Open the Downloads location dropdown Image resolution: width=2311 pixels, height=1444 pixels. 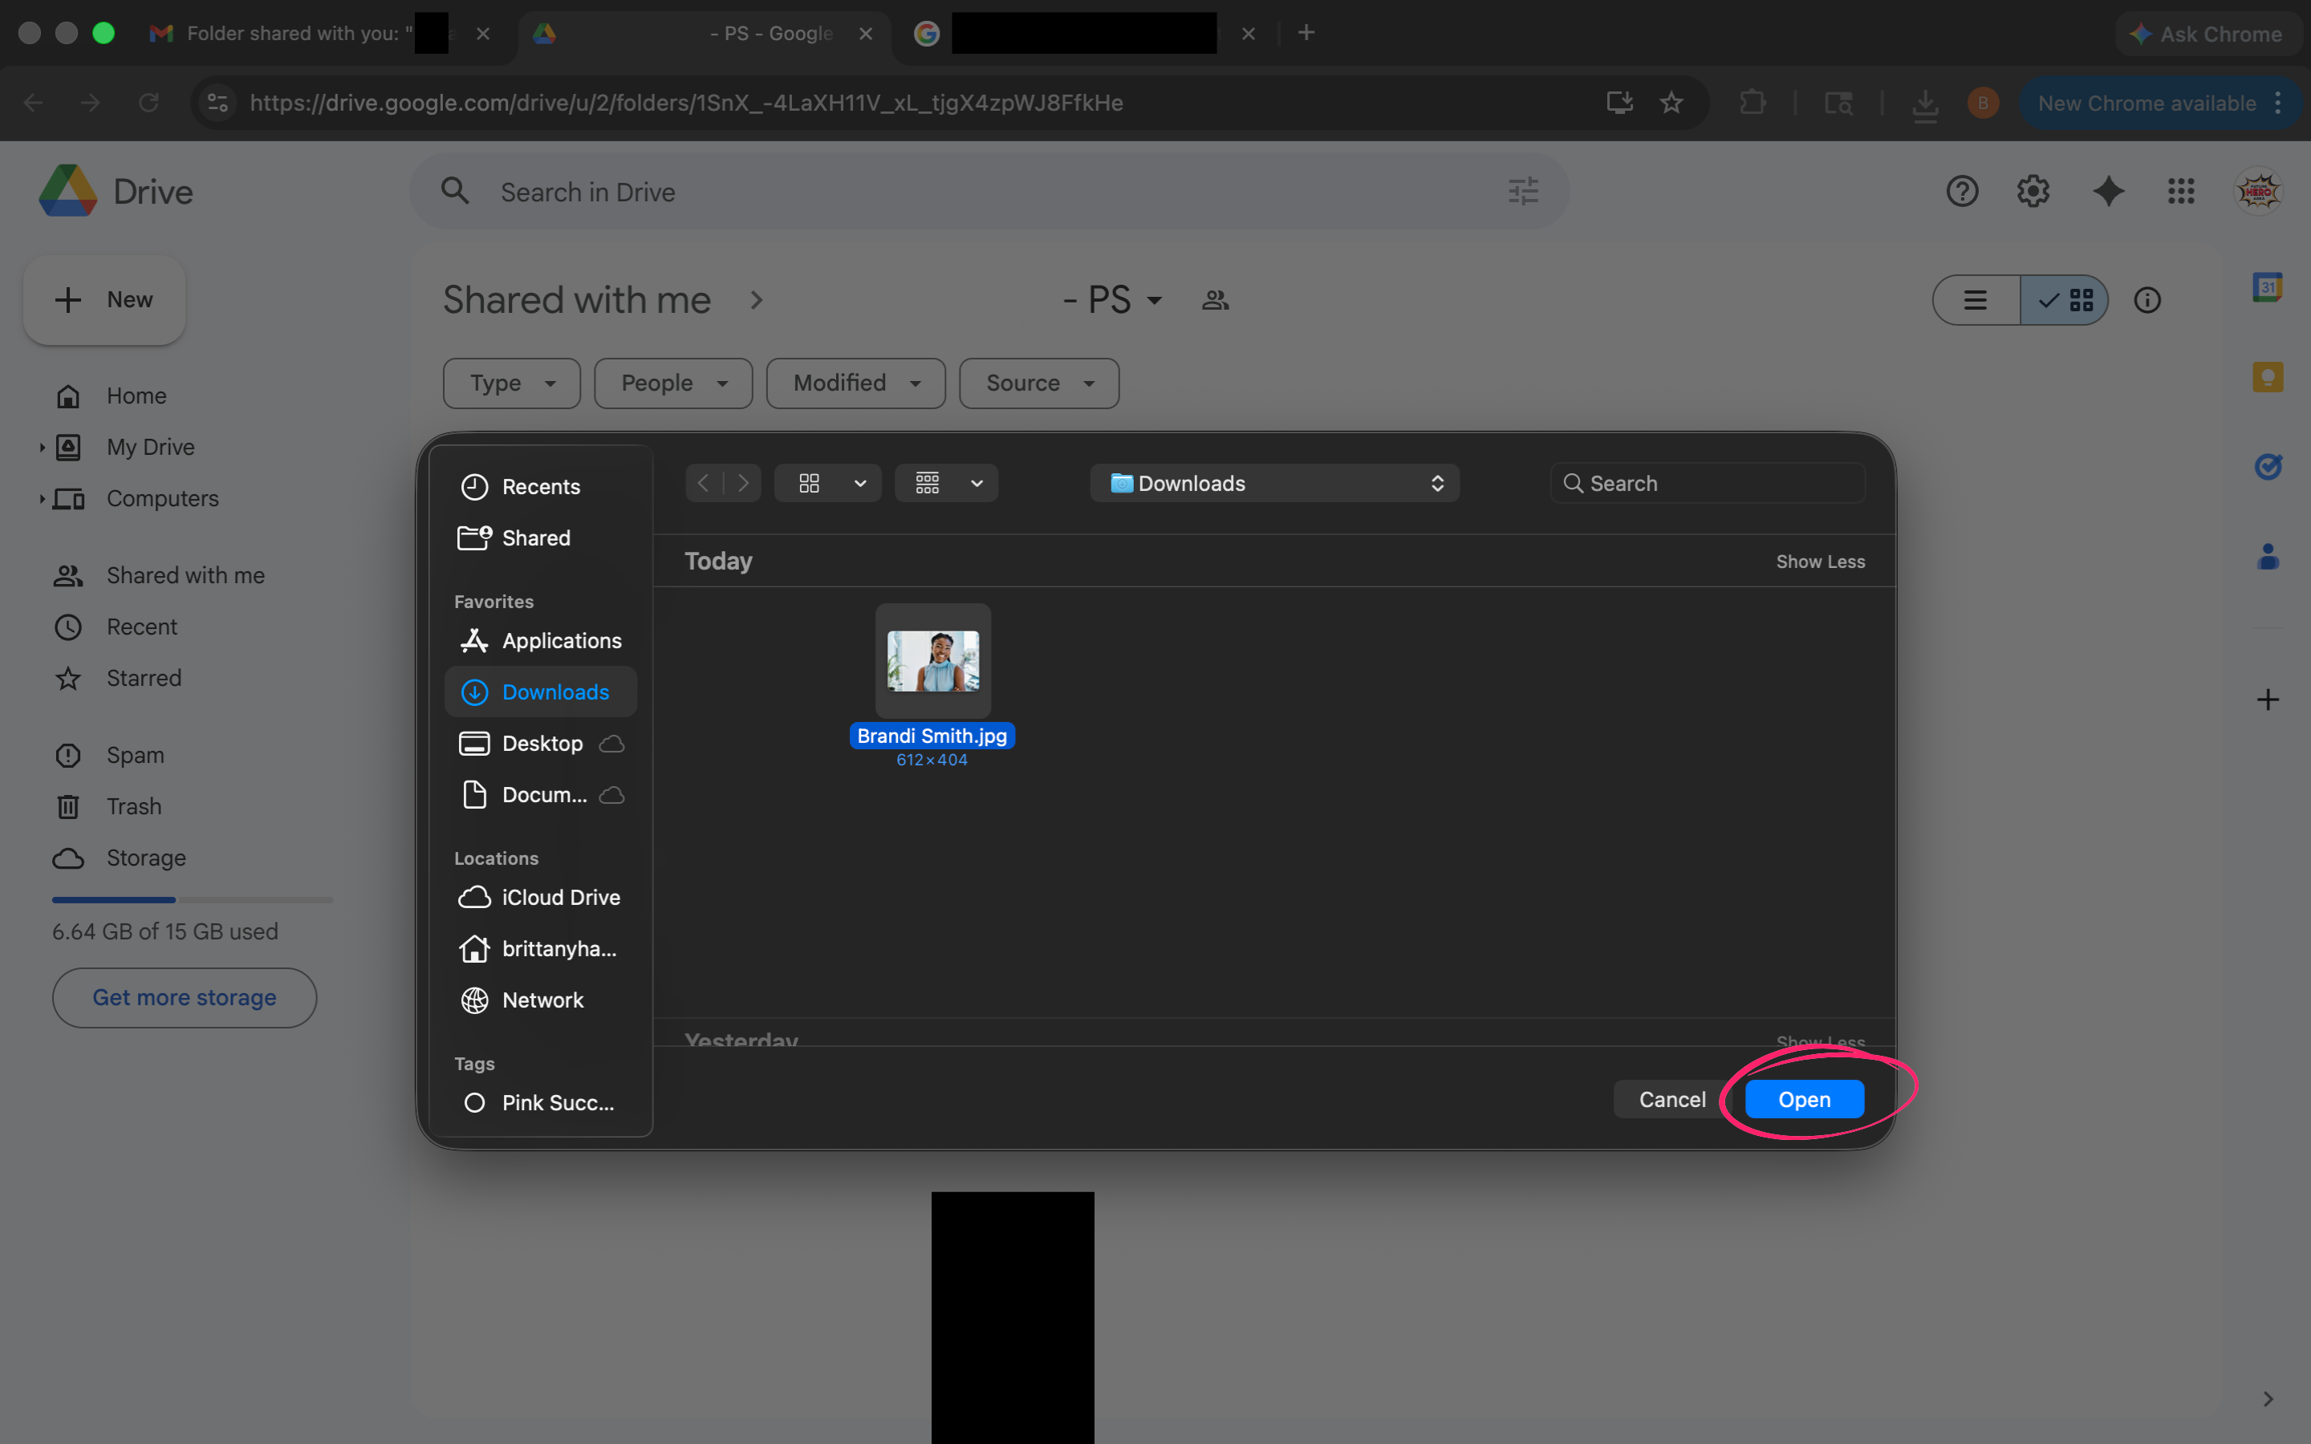(1274, 483)
